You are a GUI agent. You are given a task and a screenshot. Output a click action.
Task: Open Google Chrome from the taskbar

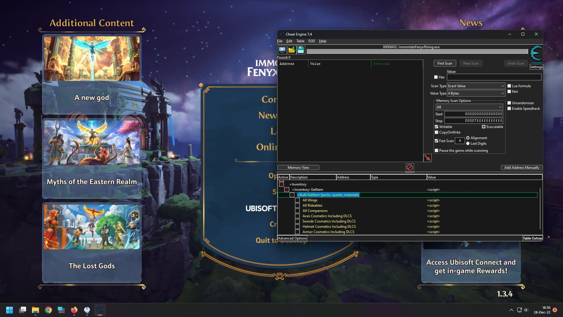pos(48,310)
